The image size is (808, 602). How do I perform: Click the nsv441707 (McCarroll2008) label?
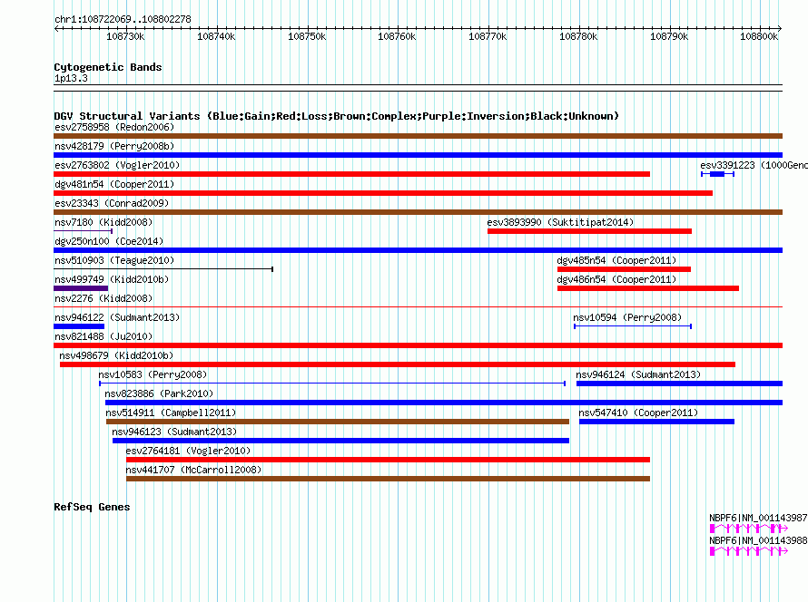click(193, 470)
